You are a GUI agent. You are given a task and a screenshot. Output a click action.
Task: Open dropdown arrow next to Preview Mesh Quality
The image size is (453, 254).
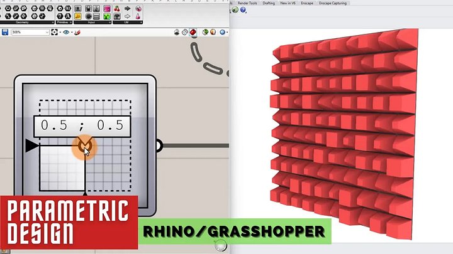pos(227,33)
